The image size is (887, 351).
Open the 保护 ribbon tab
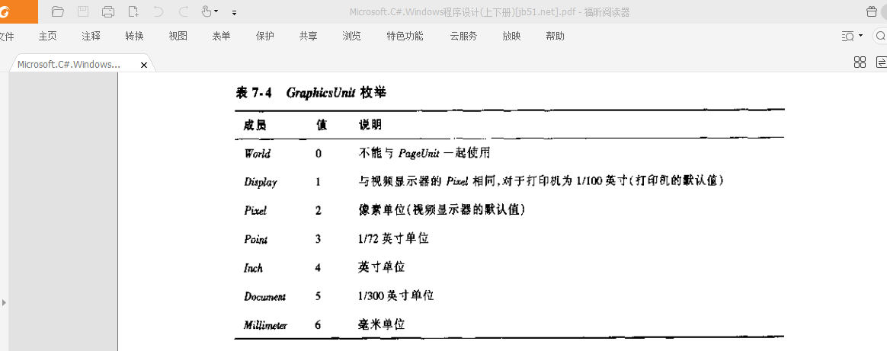tap(264, 37)
